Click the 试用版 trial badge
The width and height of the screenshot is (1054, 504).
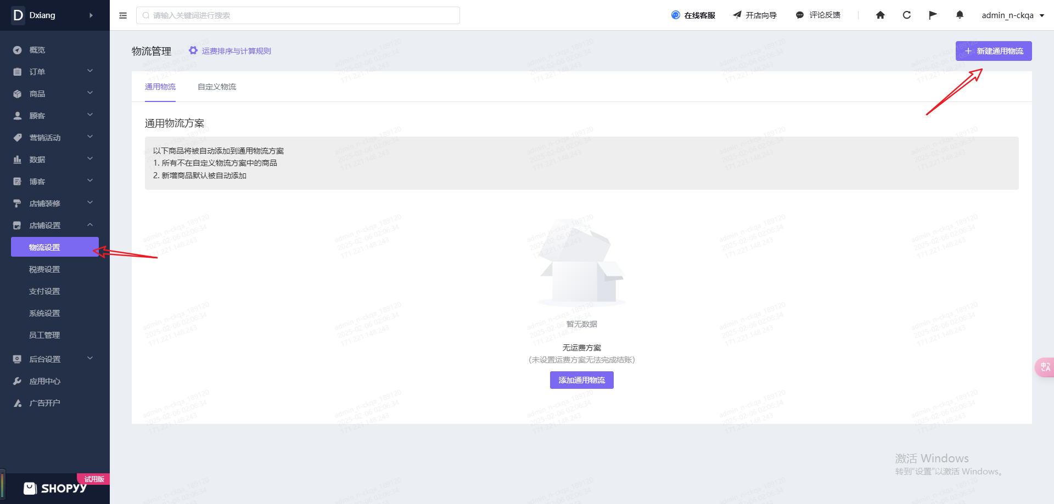pyautogui.click(x=93, y=479)
